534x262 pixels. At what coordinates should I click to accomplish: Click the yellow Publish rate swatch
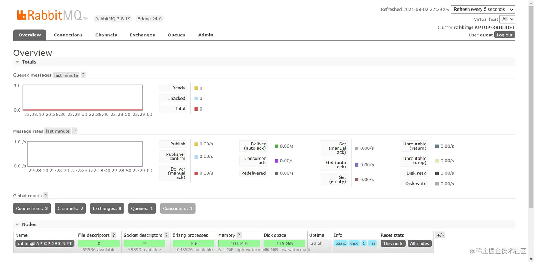196,144
